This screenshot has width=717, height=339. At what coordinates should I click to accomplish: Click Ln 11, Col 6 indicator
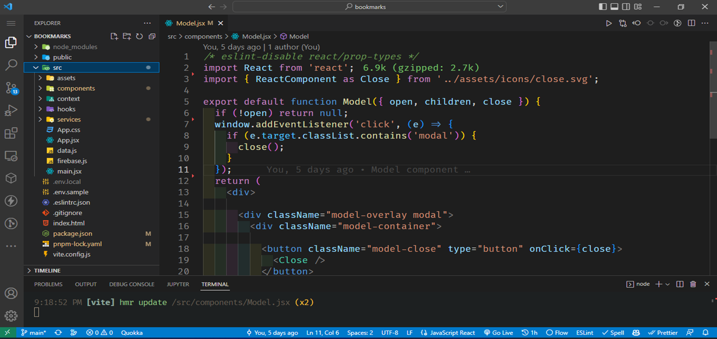(323, 333)
